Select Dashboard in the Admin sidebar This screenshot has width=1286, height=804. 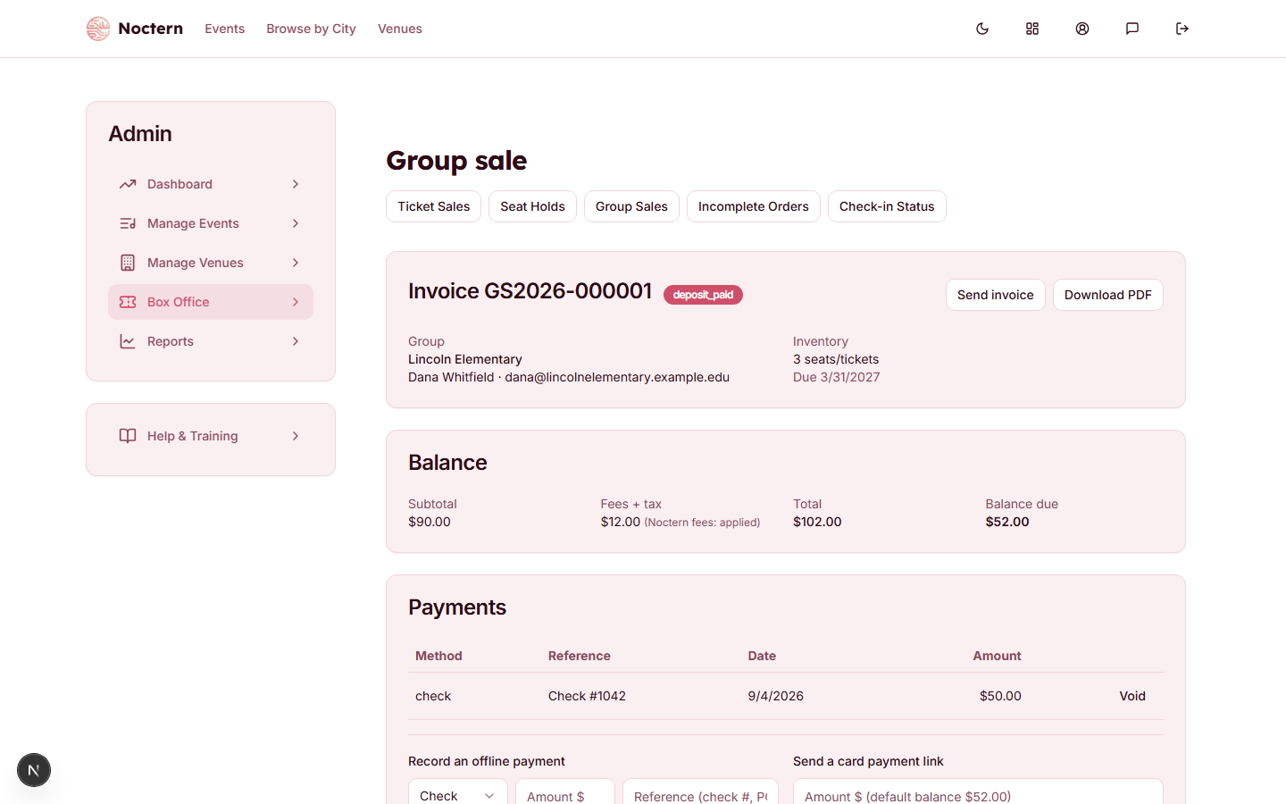click(x=211, y=184)
